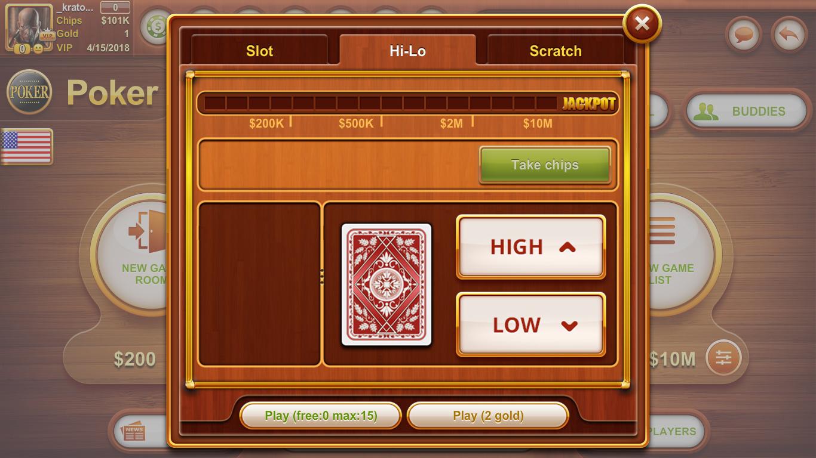Click the player avatar picture
Viewport: 816px width, 458px height.
coord(29,27)
